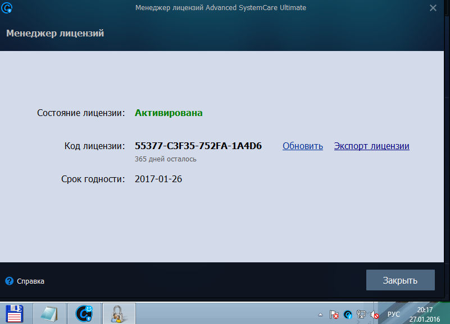Close the license manager with X
Screen dimensions: 450x324
433,8
